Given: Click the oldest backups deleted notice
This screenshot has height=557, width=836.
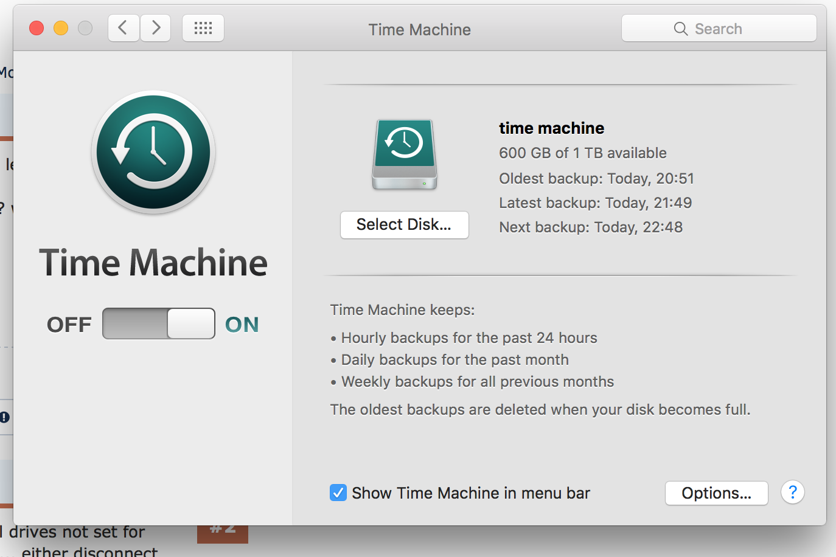Looking at the screenshot, I should pyautogui.click(x=540, y=410).
